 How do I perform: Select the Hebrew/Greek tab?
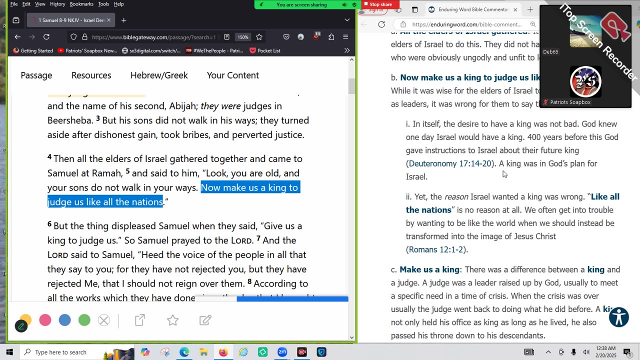[159, 75]
